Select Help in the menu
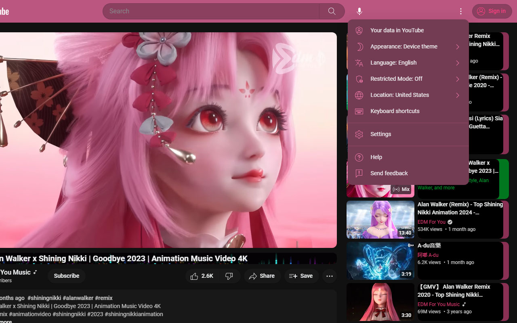 tap(408, 157)
